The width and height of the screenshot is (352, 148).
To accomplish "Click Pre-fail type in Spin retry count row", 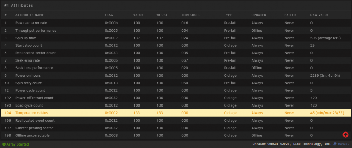I will (230, 83).
